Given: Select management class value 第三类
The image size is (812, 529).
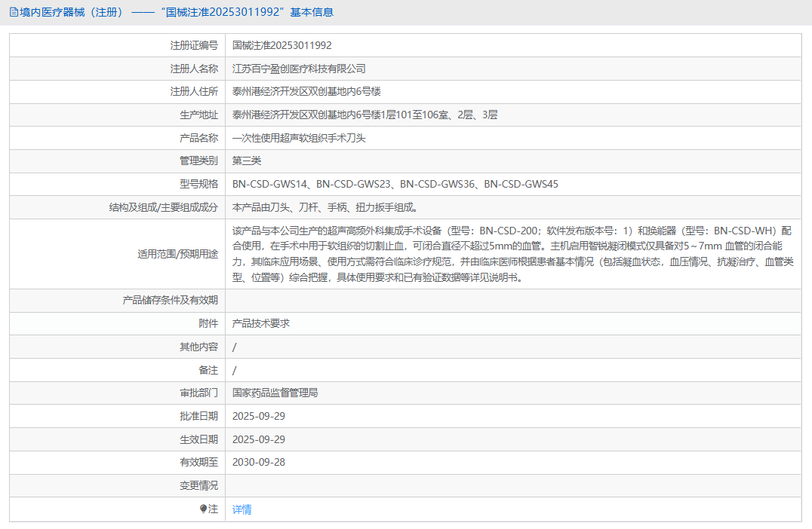Looking at the screenshot, I should 247,161.
